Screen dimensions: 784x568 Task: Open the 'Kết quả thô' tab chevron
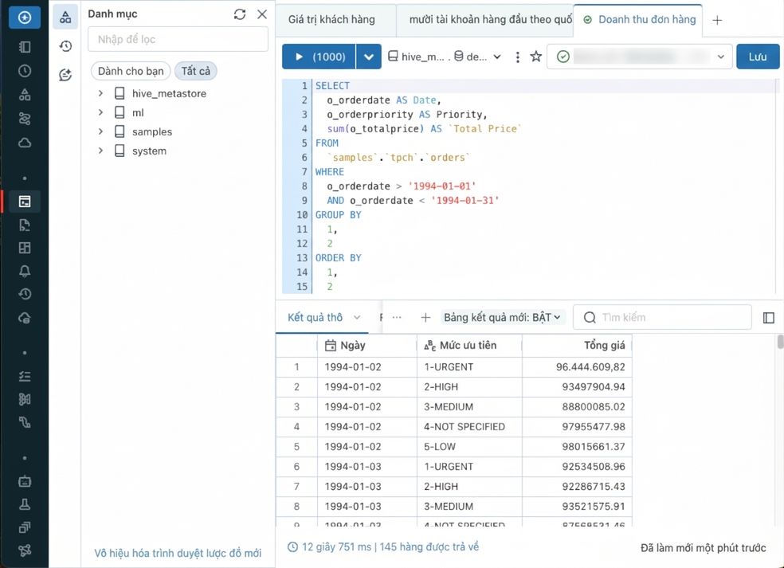(x=356, y=318)
